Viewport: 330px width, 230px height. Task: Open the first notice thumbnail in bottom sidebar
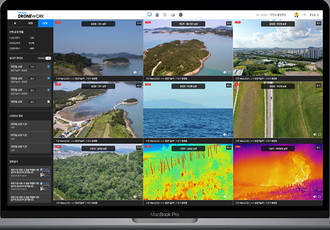point(45,172)
